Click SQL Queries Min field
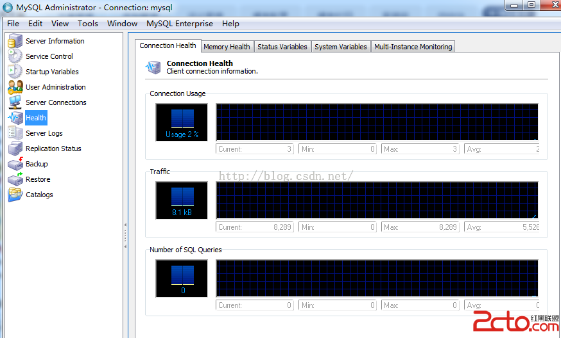Screen dimensions: 561x338 coord(338,305)
